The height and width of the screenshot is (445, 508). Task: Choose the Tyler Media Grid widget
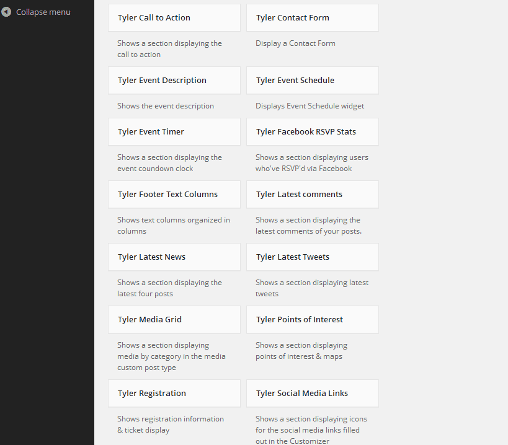174,319
